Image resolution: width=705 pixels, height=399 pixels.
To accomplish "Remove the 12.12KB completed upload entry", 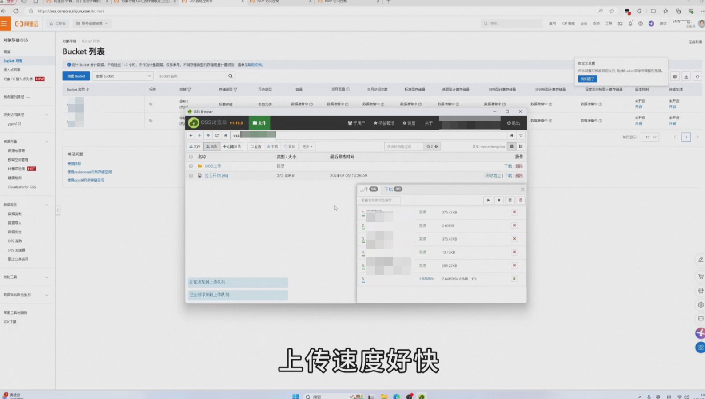I will (x=514, y=252).
